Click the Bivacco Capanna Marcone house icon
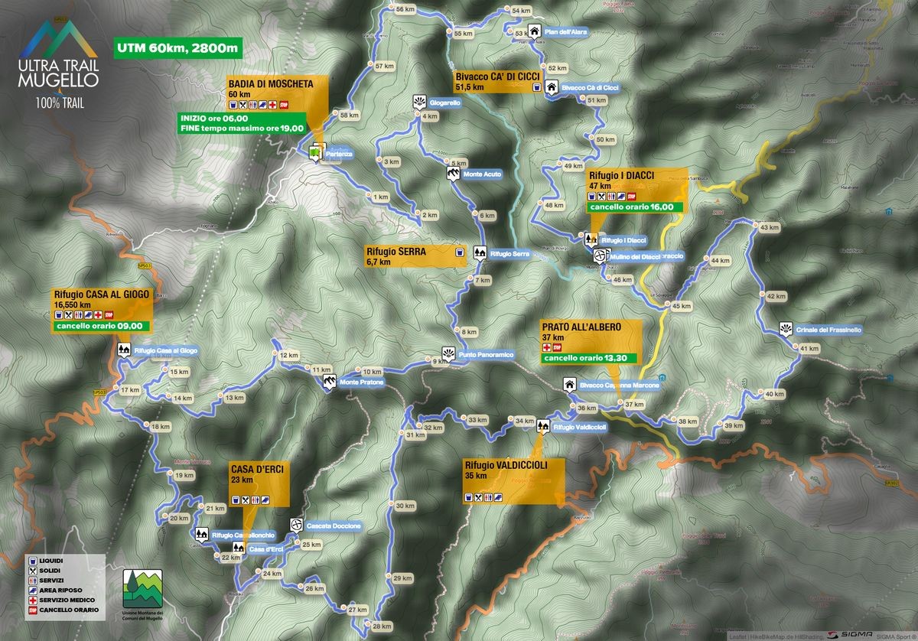Screen dimensions: 918x641 pos(569,384)
